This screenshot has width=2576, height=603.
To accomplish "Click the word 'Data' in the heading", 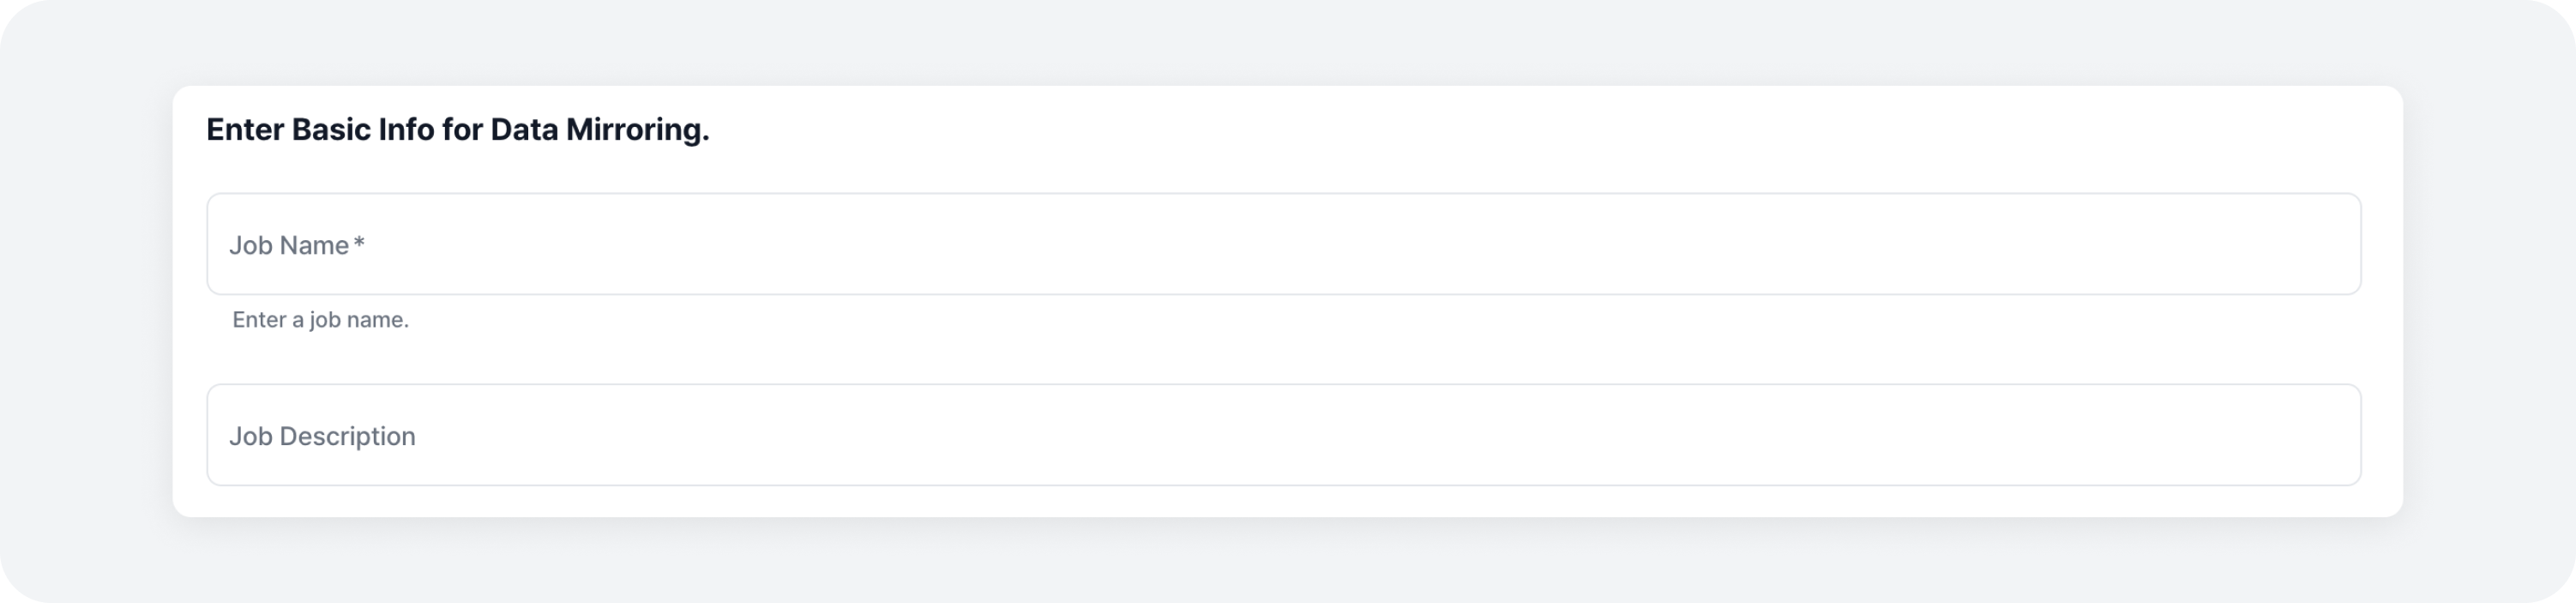I will 524,130.
